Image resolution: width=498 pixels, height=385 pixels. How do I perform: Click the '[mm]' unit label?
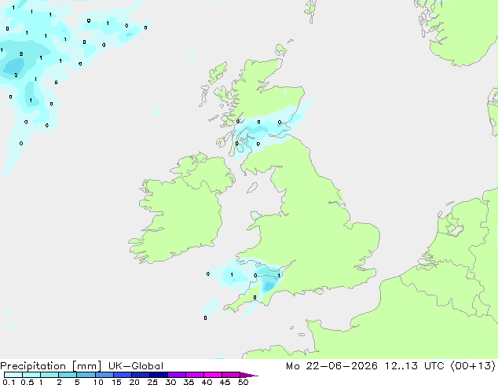tap(86, 366)
